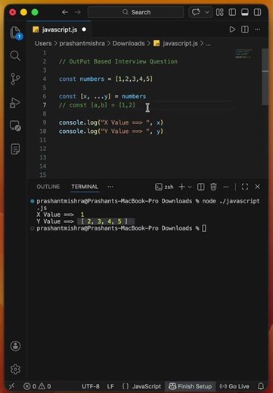Click javascript.js in the breadcrumb
The height and width of the screenshot is (393, 273).
pyautogui.click(x=180, y=43)
